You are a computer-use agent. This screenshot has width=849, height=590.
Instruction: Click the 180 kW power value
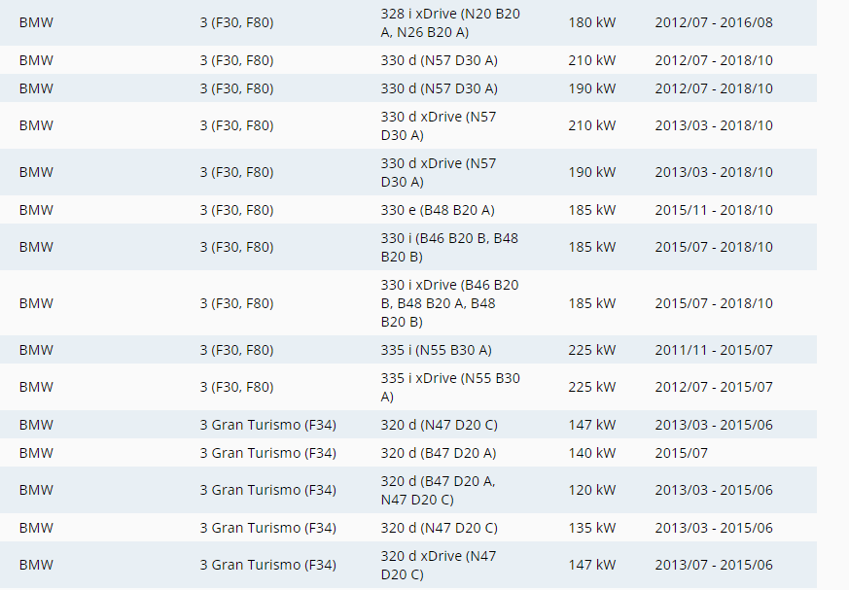tap(592, 22)
